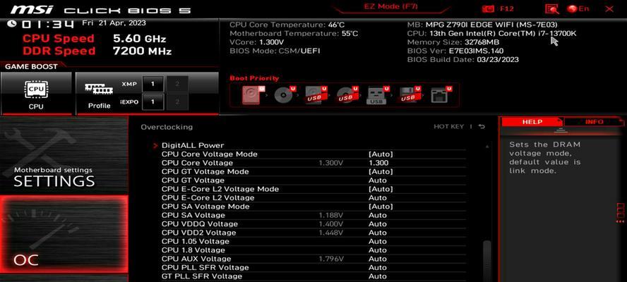627x282 pixels.
Task: Select the USB key boot device icon
Action: click(x=378, y=95)
